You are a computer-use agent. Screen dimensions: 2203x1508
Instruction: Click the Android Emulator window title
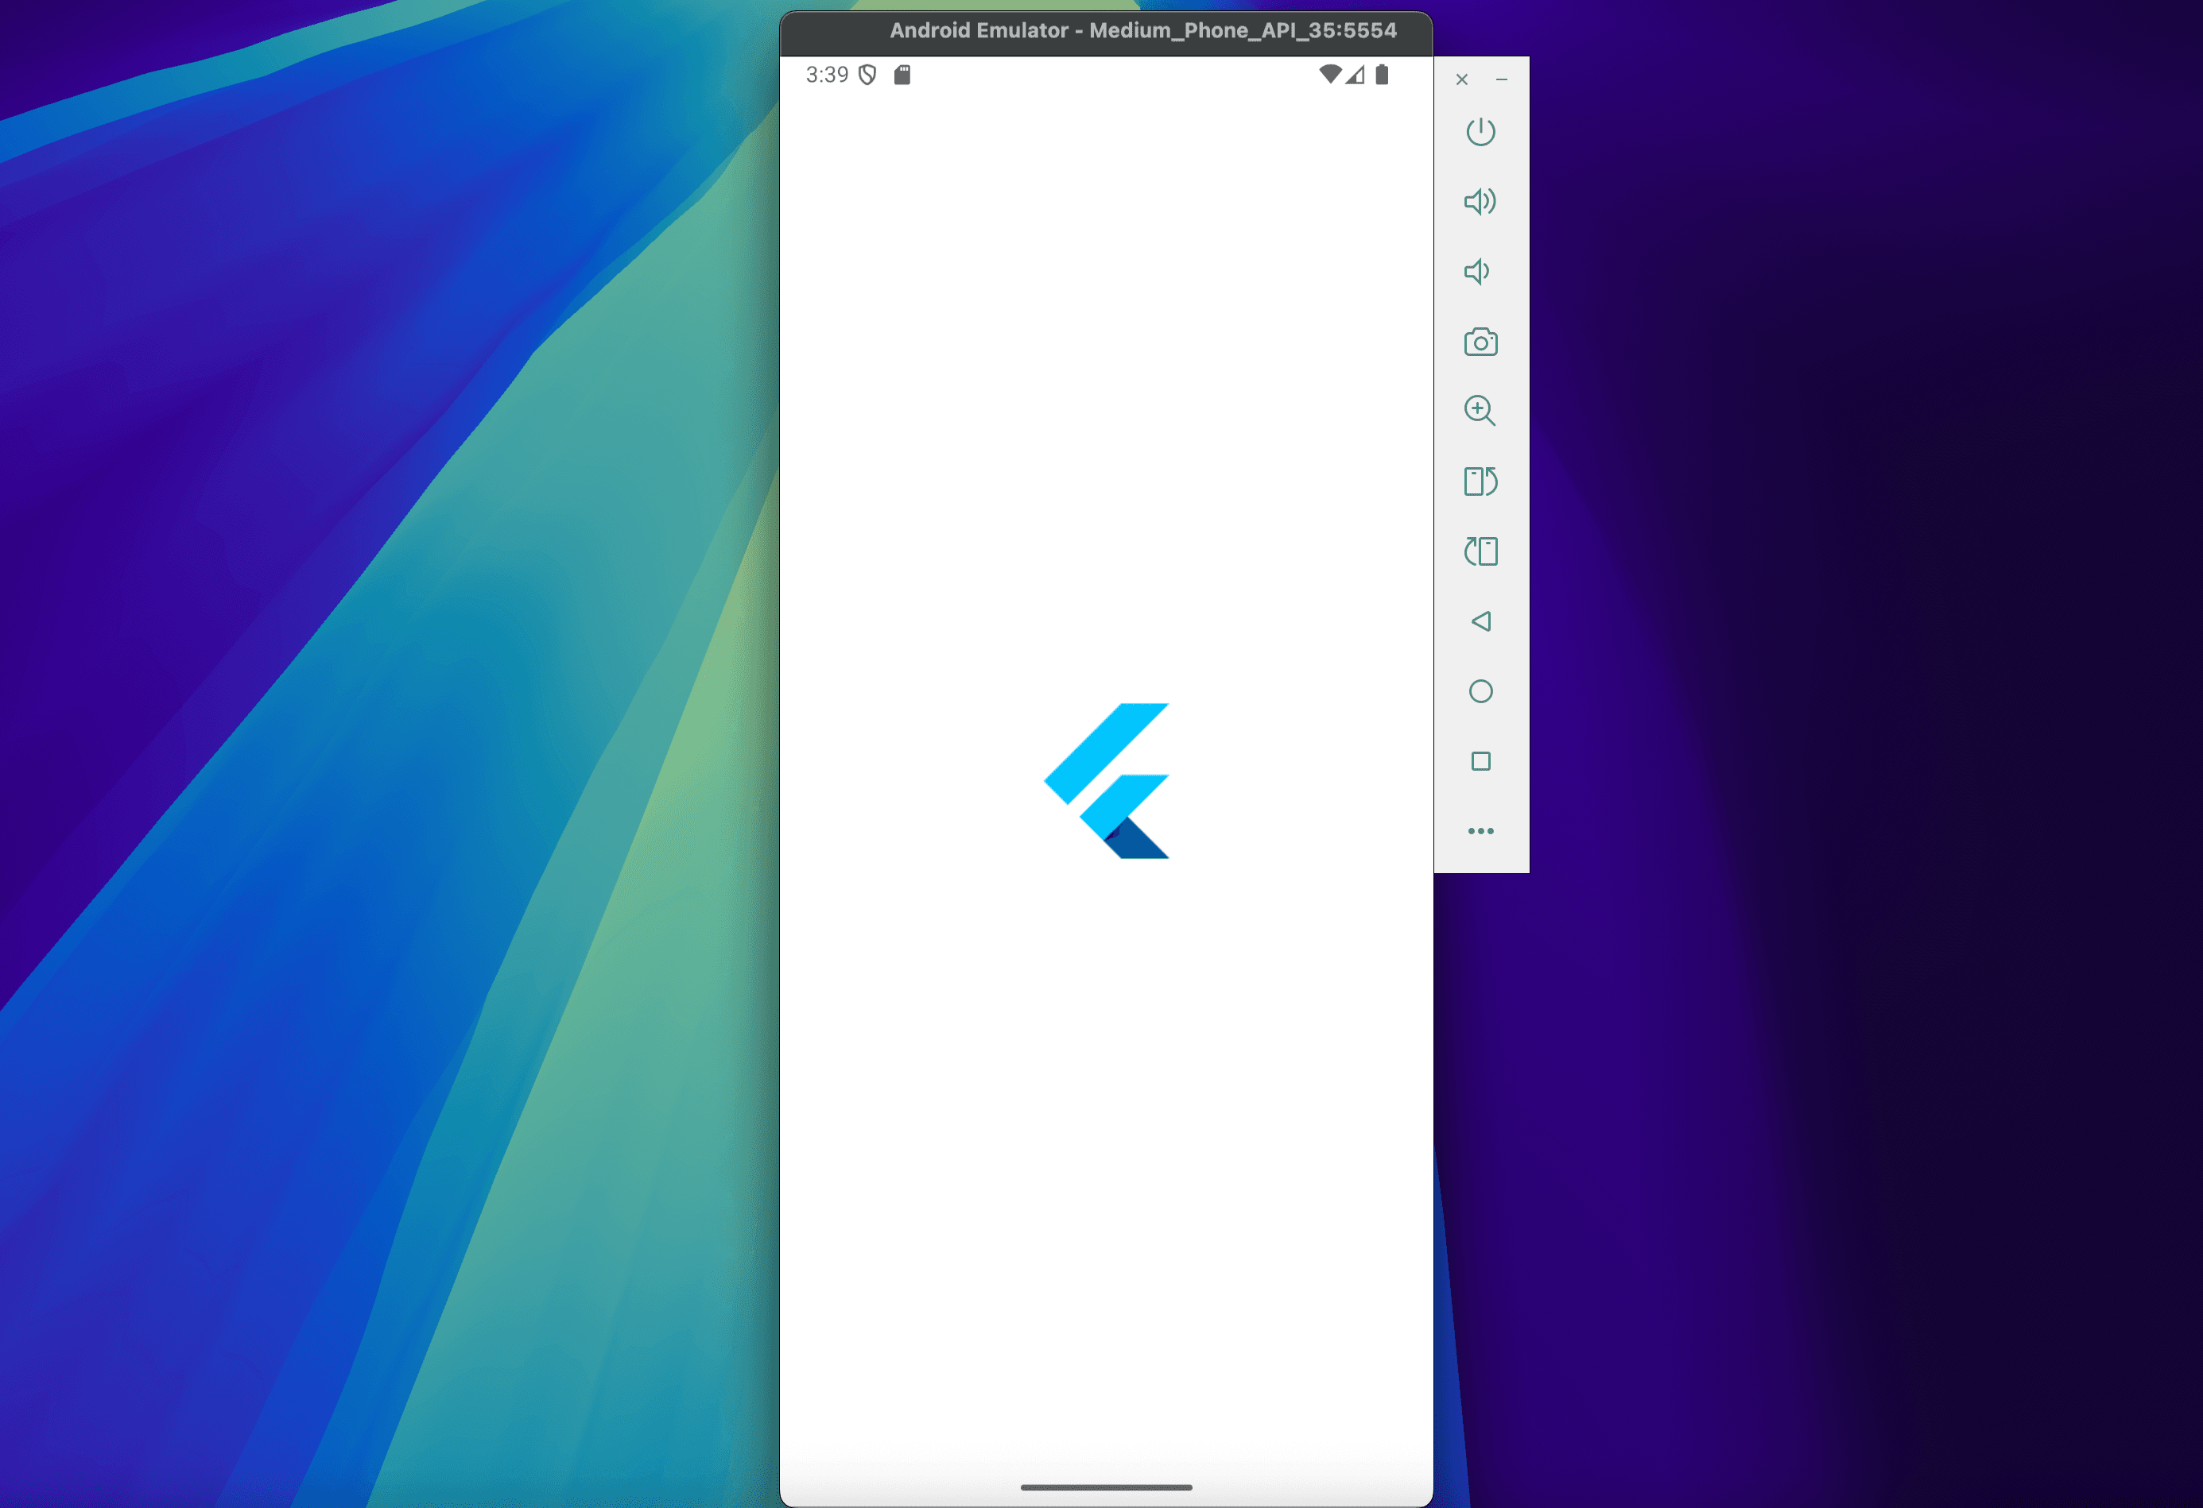1142,30
